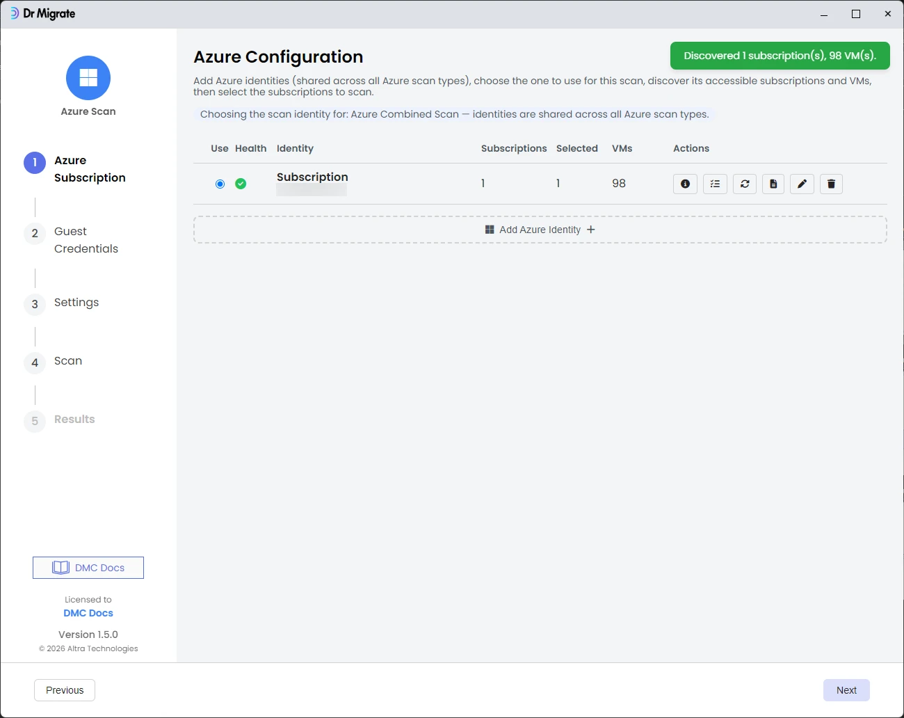The width and height of the screenshot is (904, 718).
Task: Click the Azure Configuration heading
Action: click(278, 56)
